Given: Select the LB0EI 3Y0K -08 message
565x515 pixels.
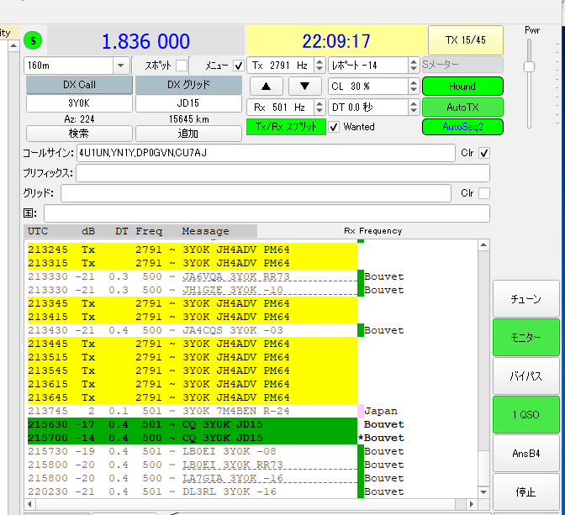Looking at the screenshot, I should point(230,451).
